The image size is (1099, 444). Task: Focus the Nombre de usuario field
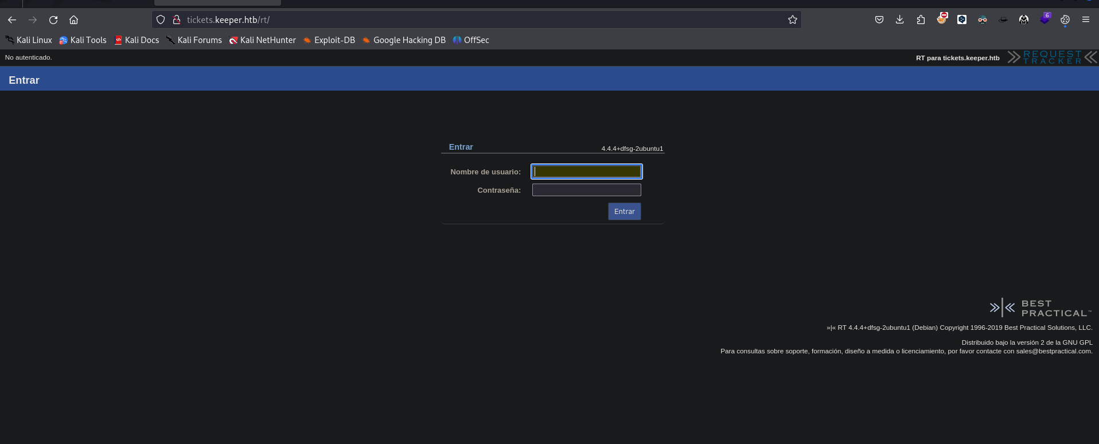point(586,172)
